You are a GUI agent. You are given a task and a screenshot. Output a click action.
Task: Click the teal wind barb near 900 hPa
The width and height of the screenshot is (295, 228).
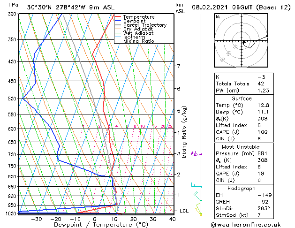pyautogui.click(x=198, y=197)
